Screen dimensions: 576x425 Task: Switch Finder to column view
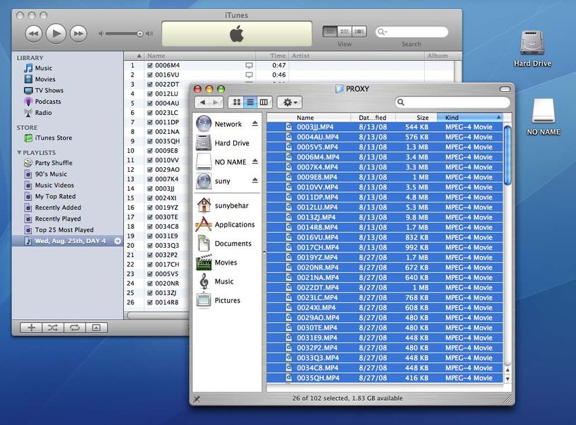(x=264, y=102)
